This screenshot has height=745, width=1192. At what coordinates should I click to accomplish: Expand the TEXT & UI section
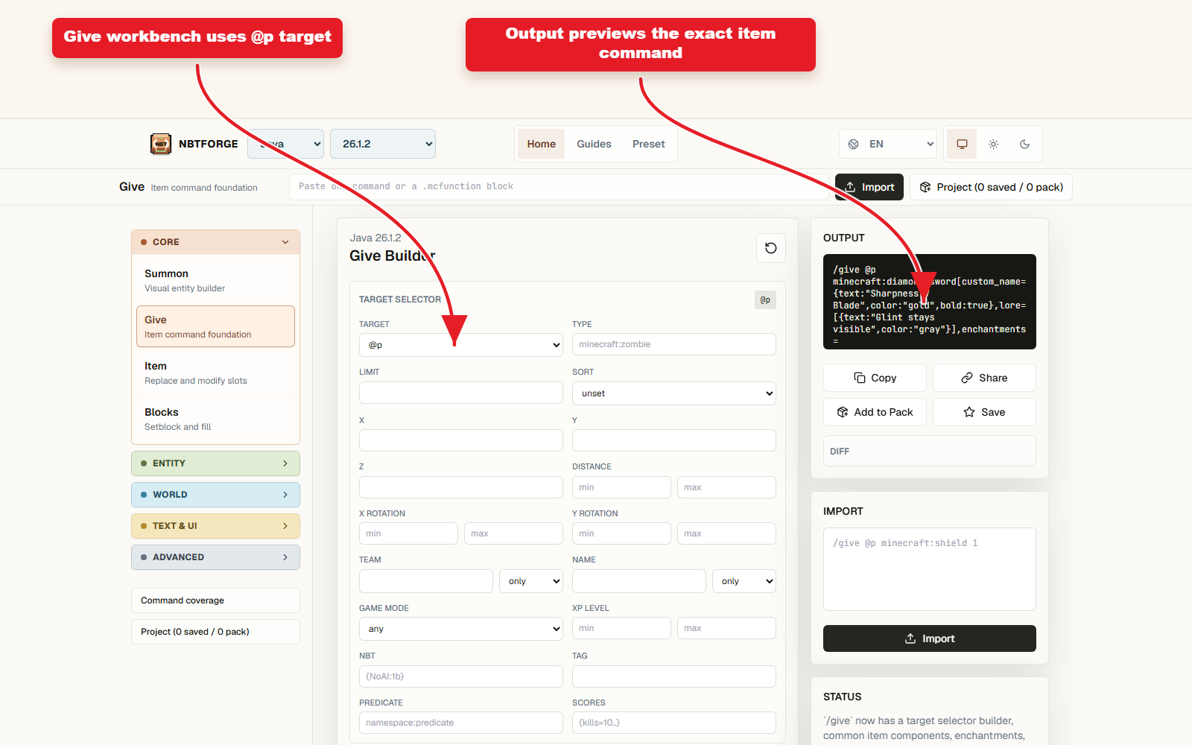[215, 526]
